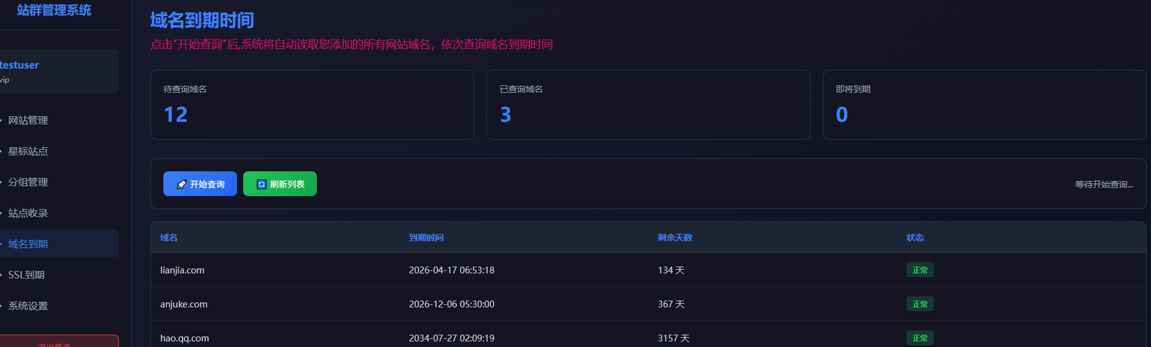The height and width of the screenshot is (347, 1151).
Task: Click the lianjia.com domain entry
Action: pyautogui.click(x=182, y=270)
